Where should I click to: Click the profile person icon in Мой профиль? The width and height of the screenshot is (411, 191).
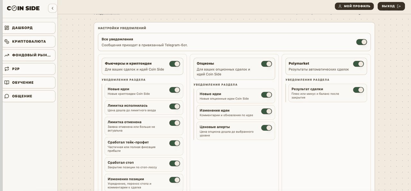340,6
